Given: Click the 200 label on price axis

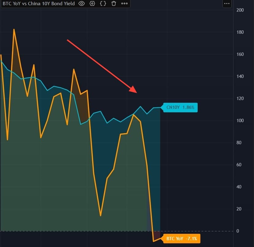Looking at the screenshot, I should [240, 10].
